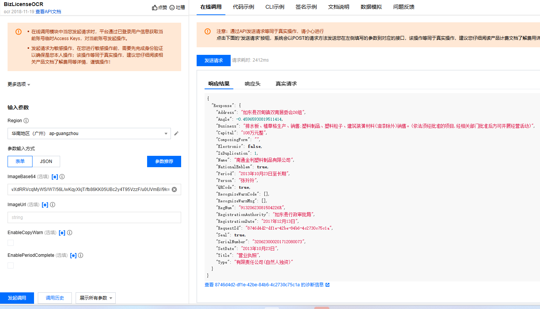
Task: Click the BizLicenseOCR title
Action: click(23, 4)
